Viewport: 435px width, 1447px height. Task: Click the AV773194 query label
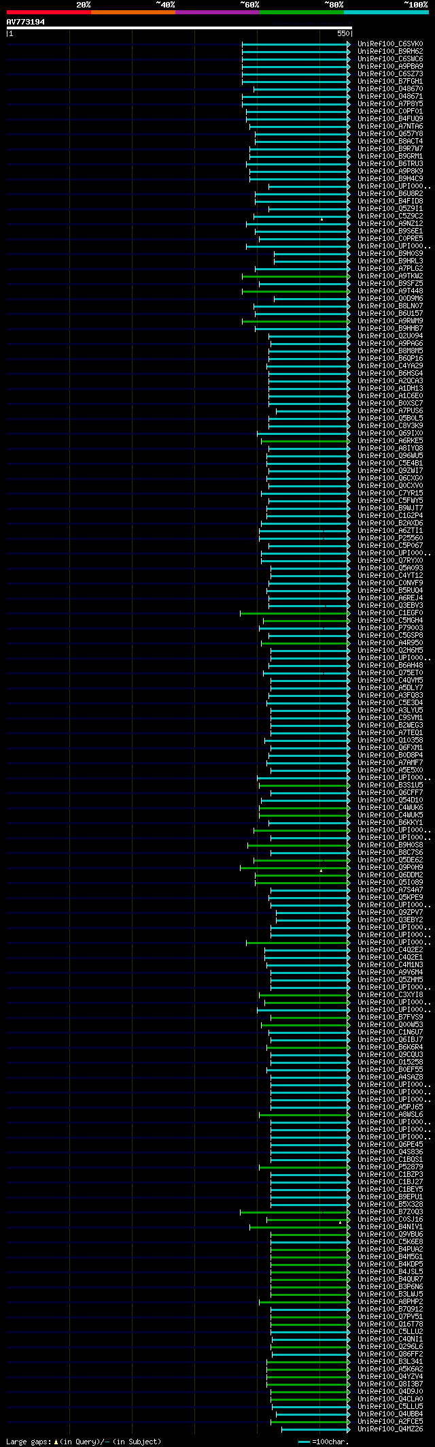tap(26, 22)
